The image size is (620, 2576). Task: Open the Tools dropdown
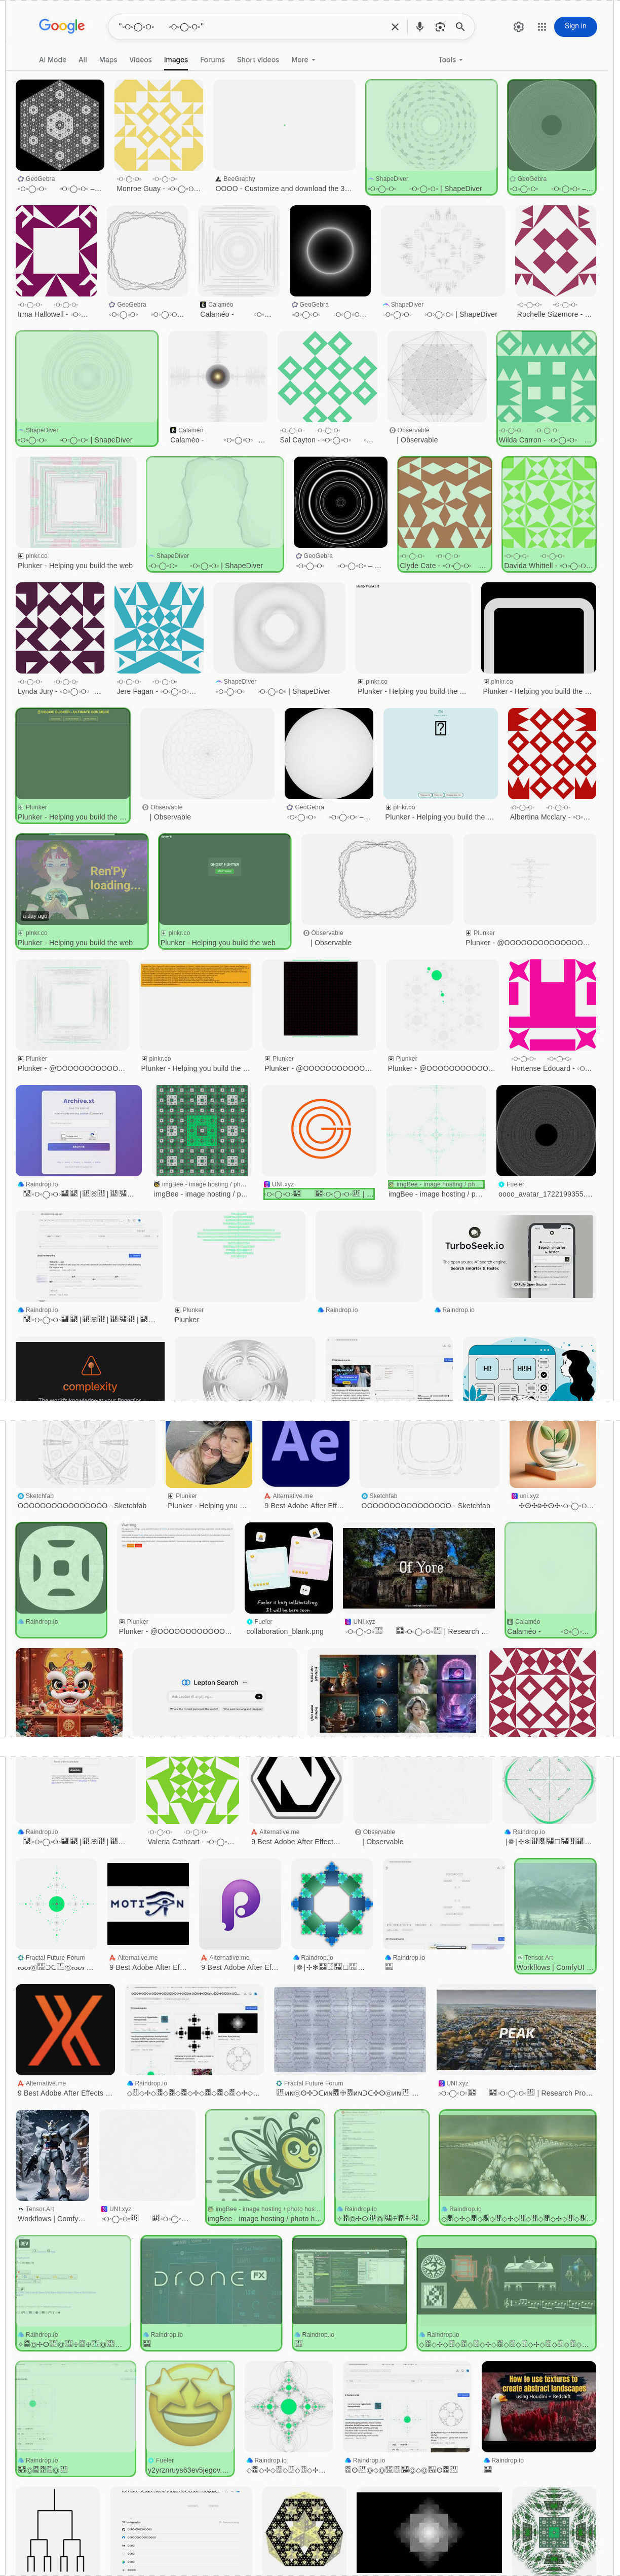[450, 60]
